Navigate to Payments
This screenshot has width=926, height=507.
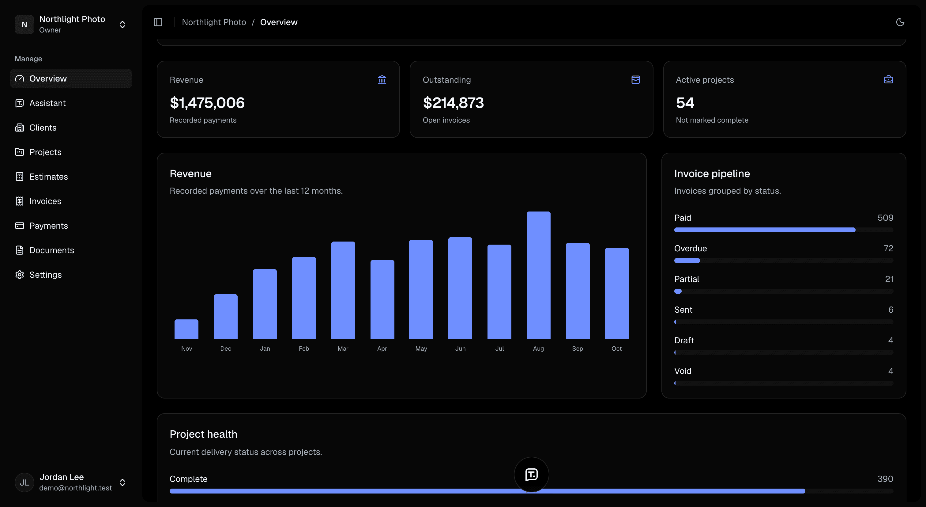pos(71,226)
